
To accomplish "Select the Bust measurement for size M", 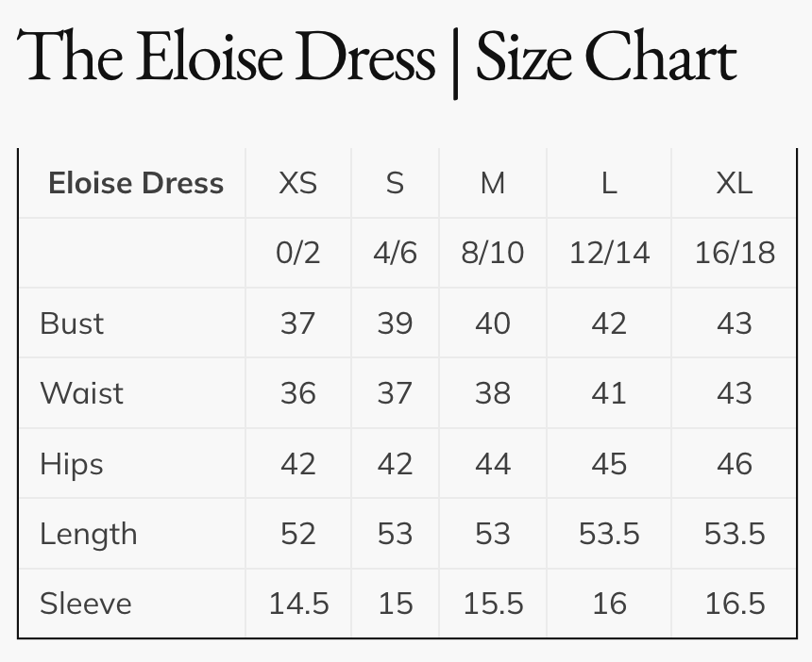I will [492, 323].
